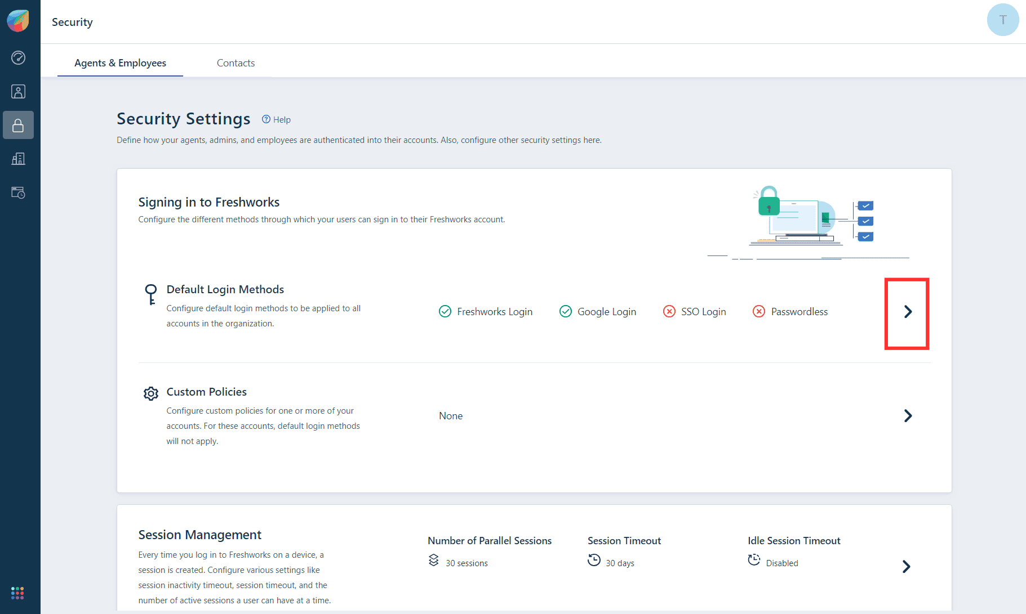
Task: Click the Google Login enabled checkmark
Action: (x=565, y=311)
